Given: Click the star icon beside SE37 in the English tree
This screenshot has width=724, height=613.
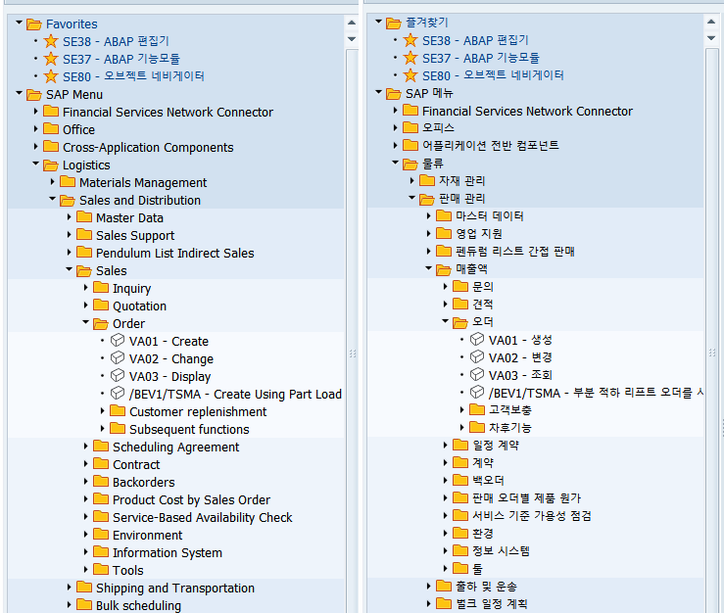Looking at the screenshot, I should click(x=51, y=59).
